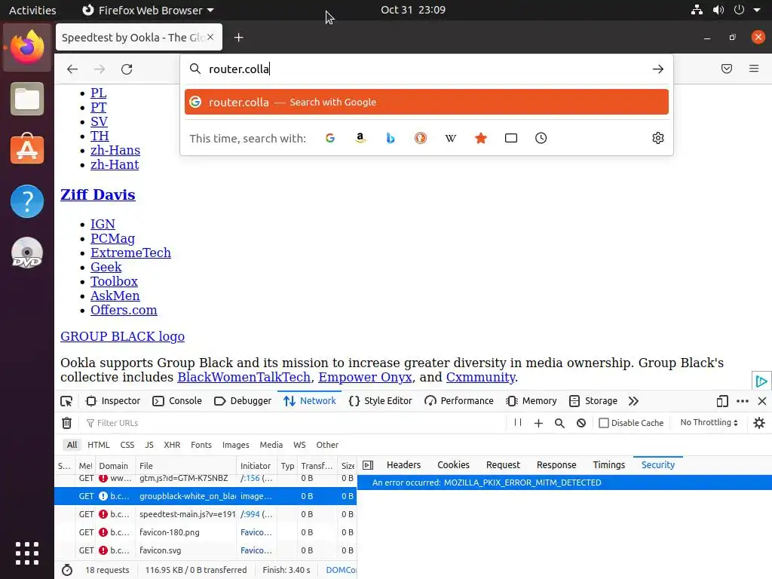
Task: Follow the BlackWomenTalkTech link
Action: (244, 377)
